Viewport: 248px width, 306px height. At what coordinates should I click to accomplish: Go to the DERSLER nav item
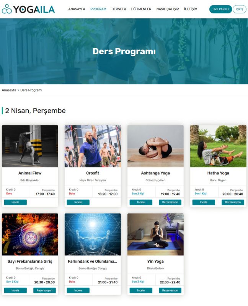point(119,9)
